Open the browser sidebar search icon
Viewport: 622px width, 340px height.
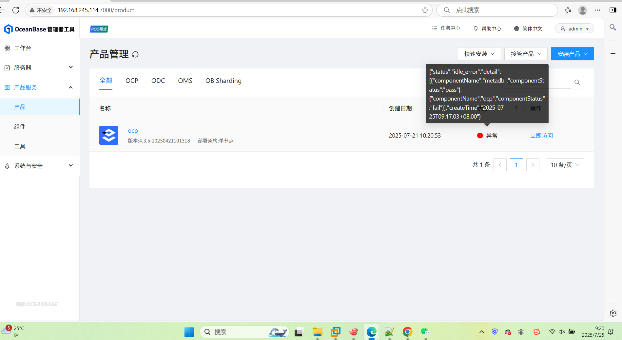[612, 27]
